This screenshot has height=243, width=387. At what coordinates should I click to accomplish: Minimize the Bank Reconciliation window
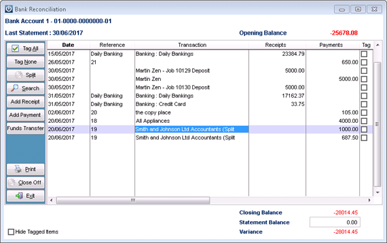click(x=342, y=10)
